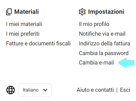Click the vertical divider before Esci
The image size is (136, 101).
click(117, 90)
